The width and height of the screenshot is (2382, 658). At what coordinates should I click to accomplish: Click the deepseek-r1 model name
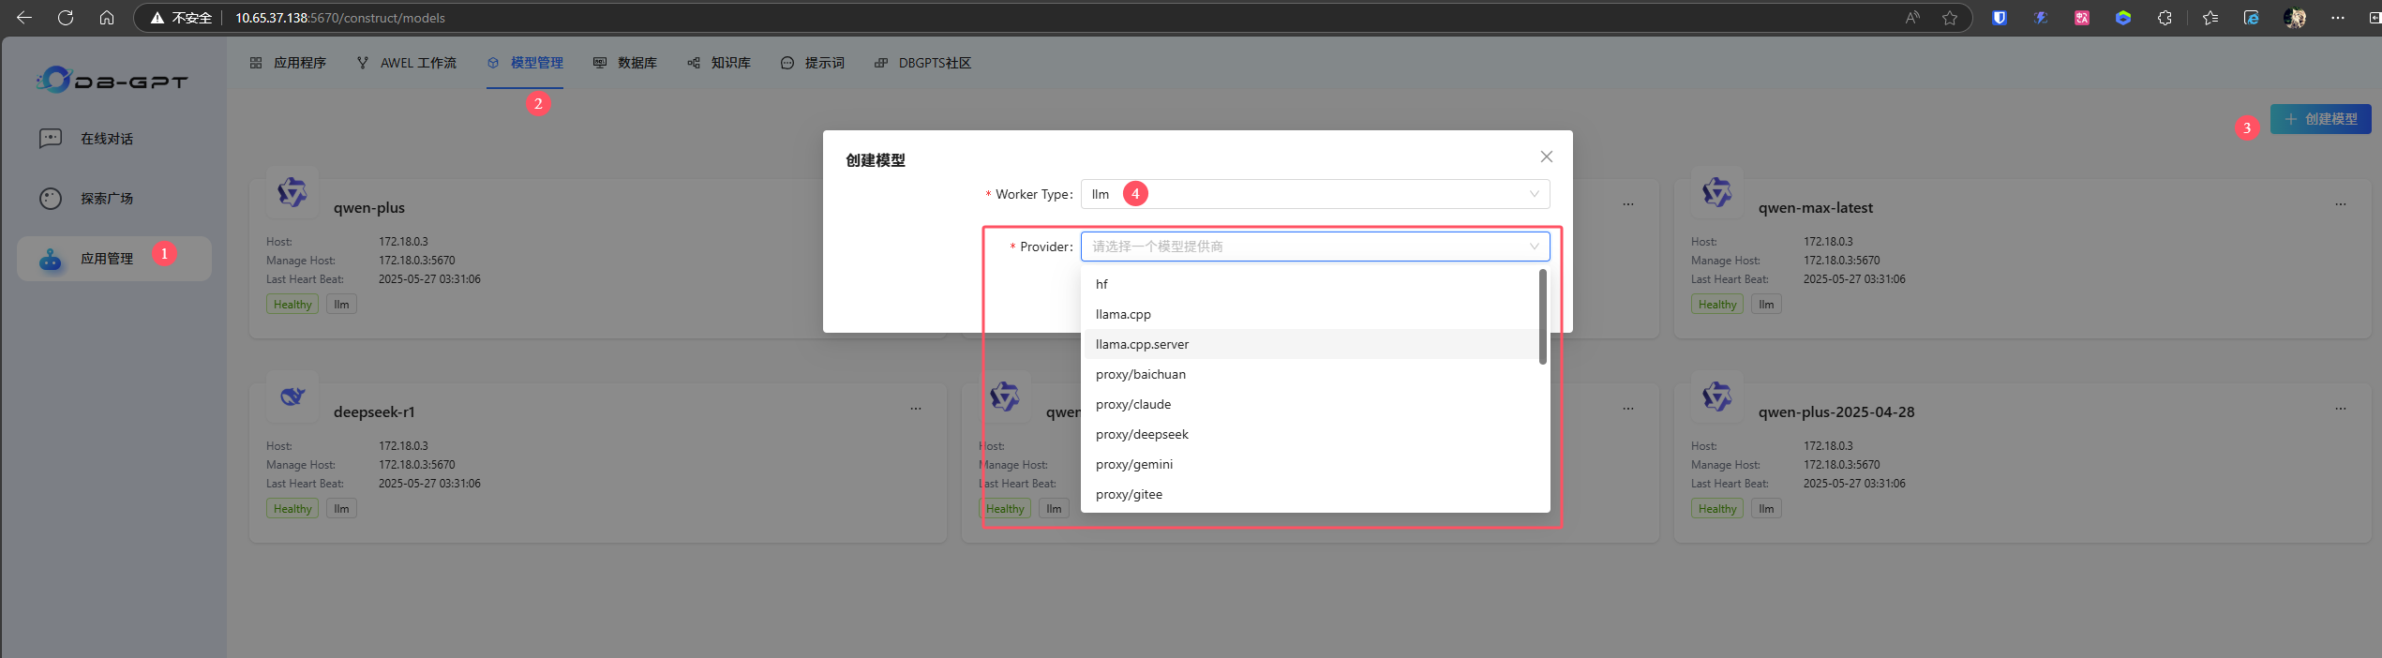pyautogui.click(x=374, y=412)
